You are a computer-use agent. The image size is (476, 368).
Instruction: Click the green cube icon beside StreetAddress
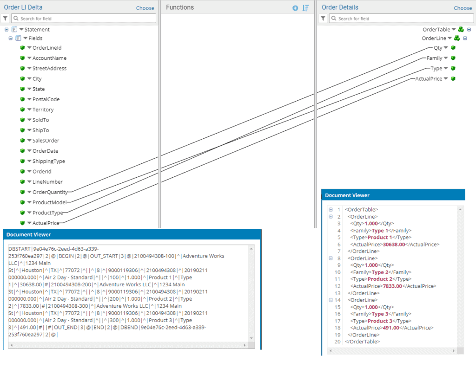click(x=22, y=68)
